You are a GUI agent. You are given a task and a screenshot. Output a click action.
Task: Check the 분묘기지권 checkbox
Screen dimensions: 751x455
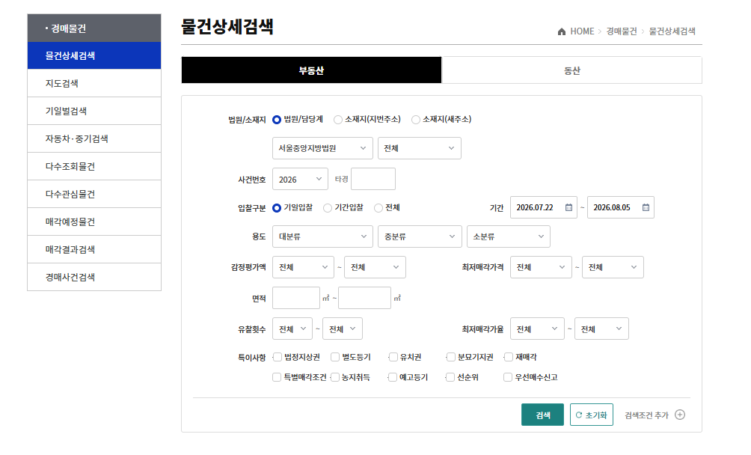pyautogui.click(x=451, y=357)
